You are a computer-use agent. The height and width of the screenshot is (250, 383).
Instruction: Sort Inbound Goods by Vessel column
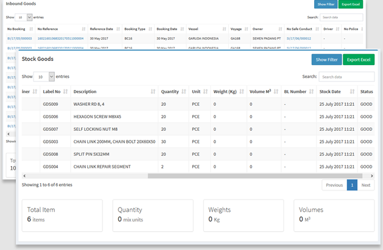point(207,29)
